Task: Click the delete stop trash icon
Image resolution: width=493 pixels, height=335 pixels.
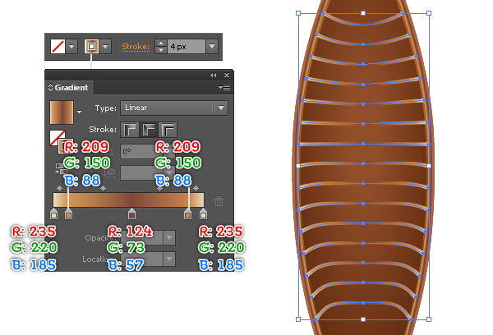Action: [x=219, y=201]
